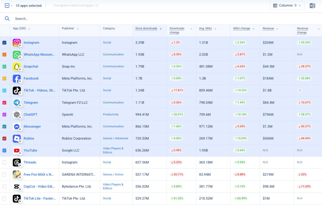322x205 pixels.
Task: Select TikTok's $1.8B revenue value
Action: (267, 90)
